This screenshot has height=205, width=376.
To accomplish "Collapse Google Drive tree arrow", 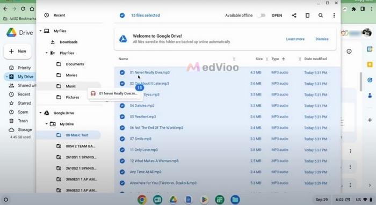I will pyautogui.click(x=40, y=113).
